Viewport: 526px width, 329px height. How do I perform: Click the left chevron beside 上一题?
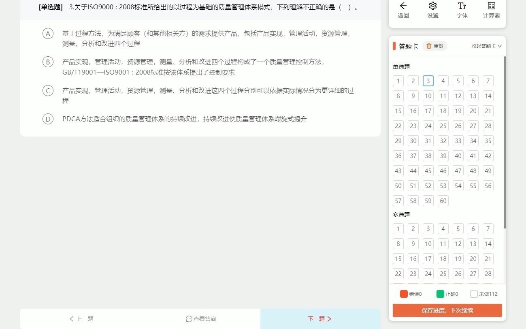(x=72, y=319)
